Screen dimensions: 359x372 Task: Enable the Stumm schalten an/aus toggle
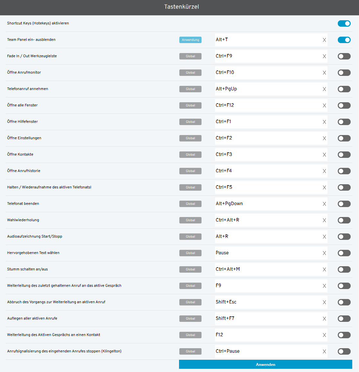click(344, 269)
